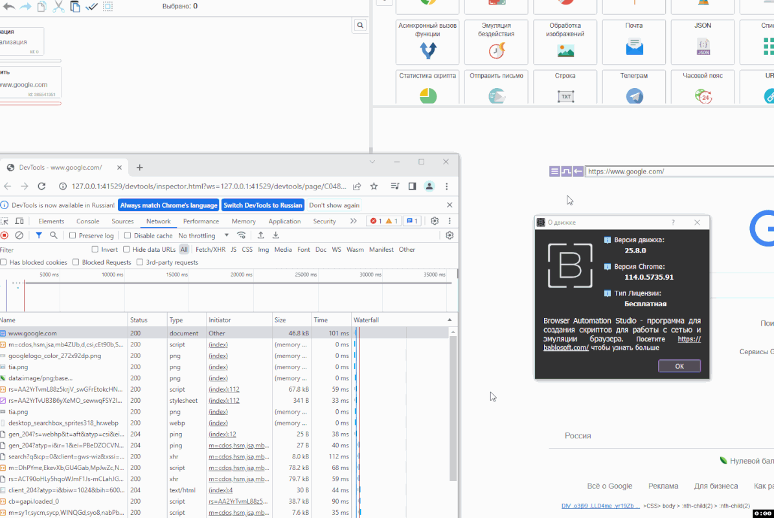
Task: Switch to the Elements tab
Action: point(51,221)
